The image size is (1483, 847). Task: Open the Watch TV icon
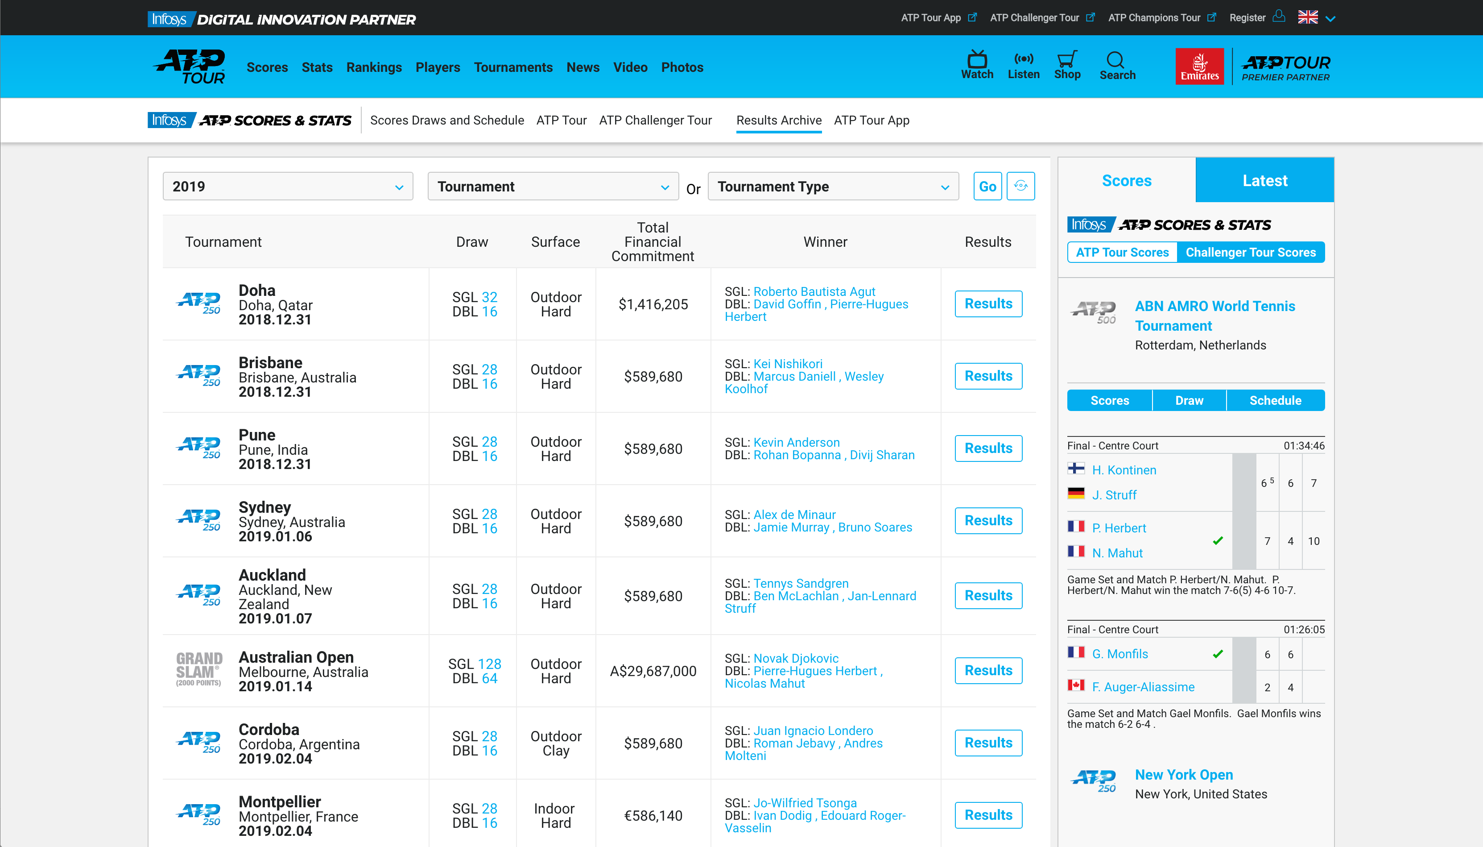[977, 60]
